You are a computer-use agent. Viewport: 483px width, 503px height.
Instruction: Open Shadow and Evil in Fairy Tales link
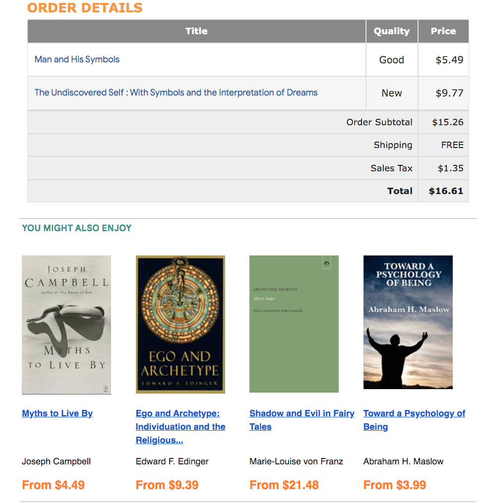point(302,420)
